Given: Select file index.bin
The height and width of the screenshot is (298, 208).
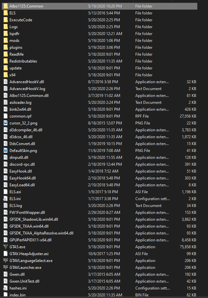Looking at the screenshot, I should [17, 295].
